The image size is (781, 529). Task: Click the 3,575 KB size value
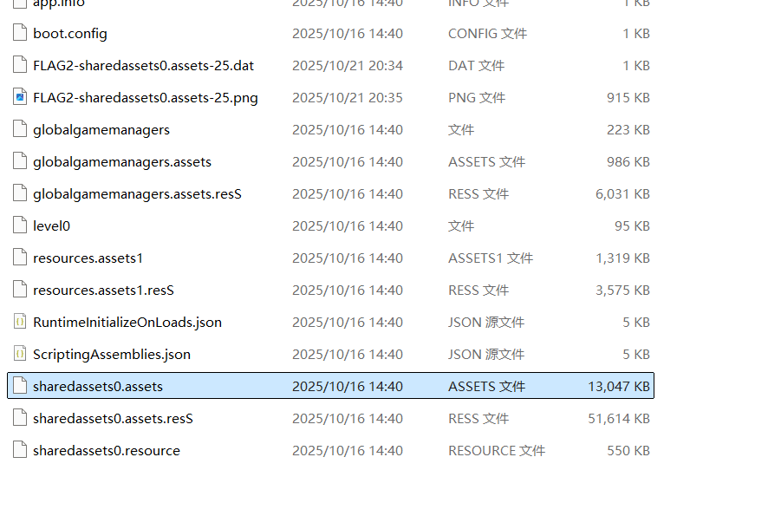622,290
